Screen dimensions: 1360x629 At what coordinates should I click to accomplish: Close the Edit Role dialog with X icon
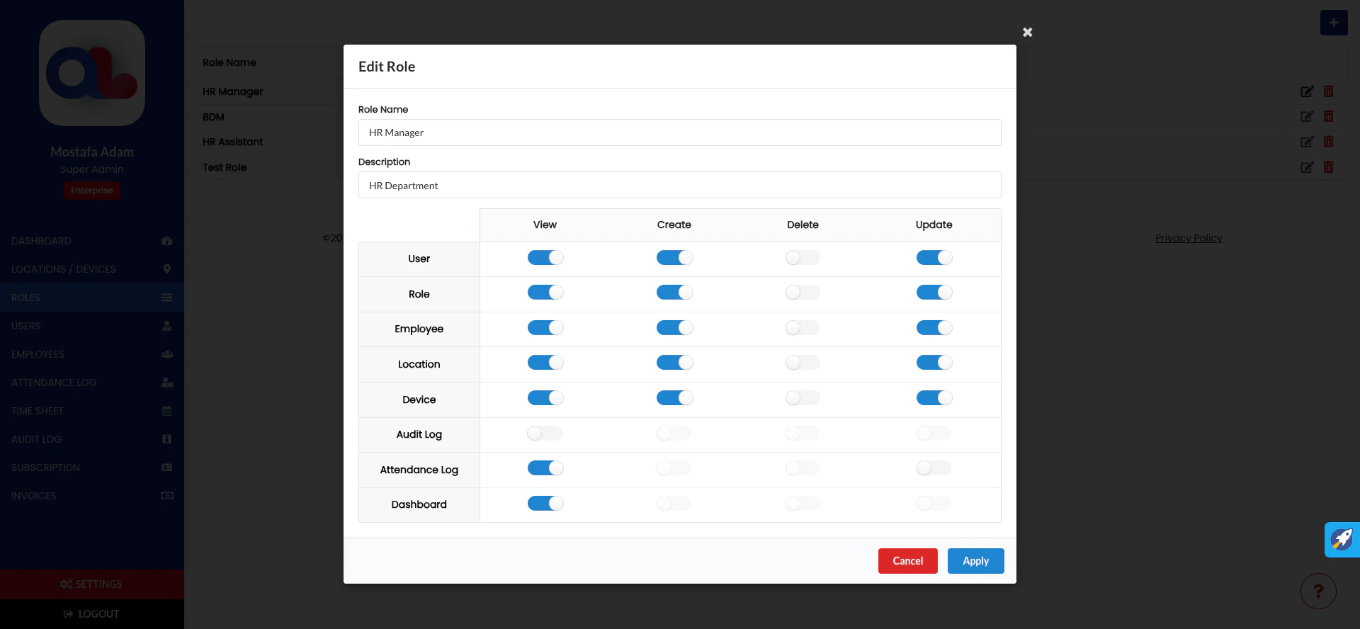(x=1027, y=32)
